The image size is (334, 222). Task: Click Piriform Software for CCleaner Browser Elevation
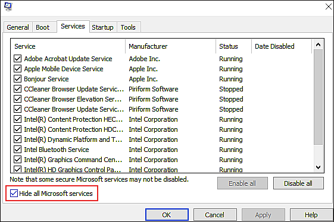[154, 99]
